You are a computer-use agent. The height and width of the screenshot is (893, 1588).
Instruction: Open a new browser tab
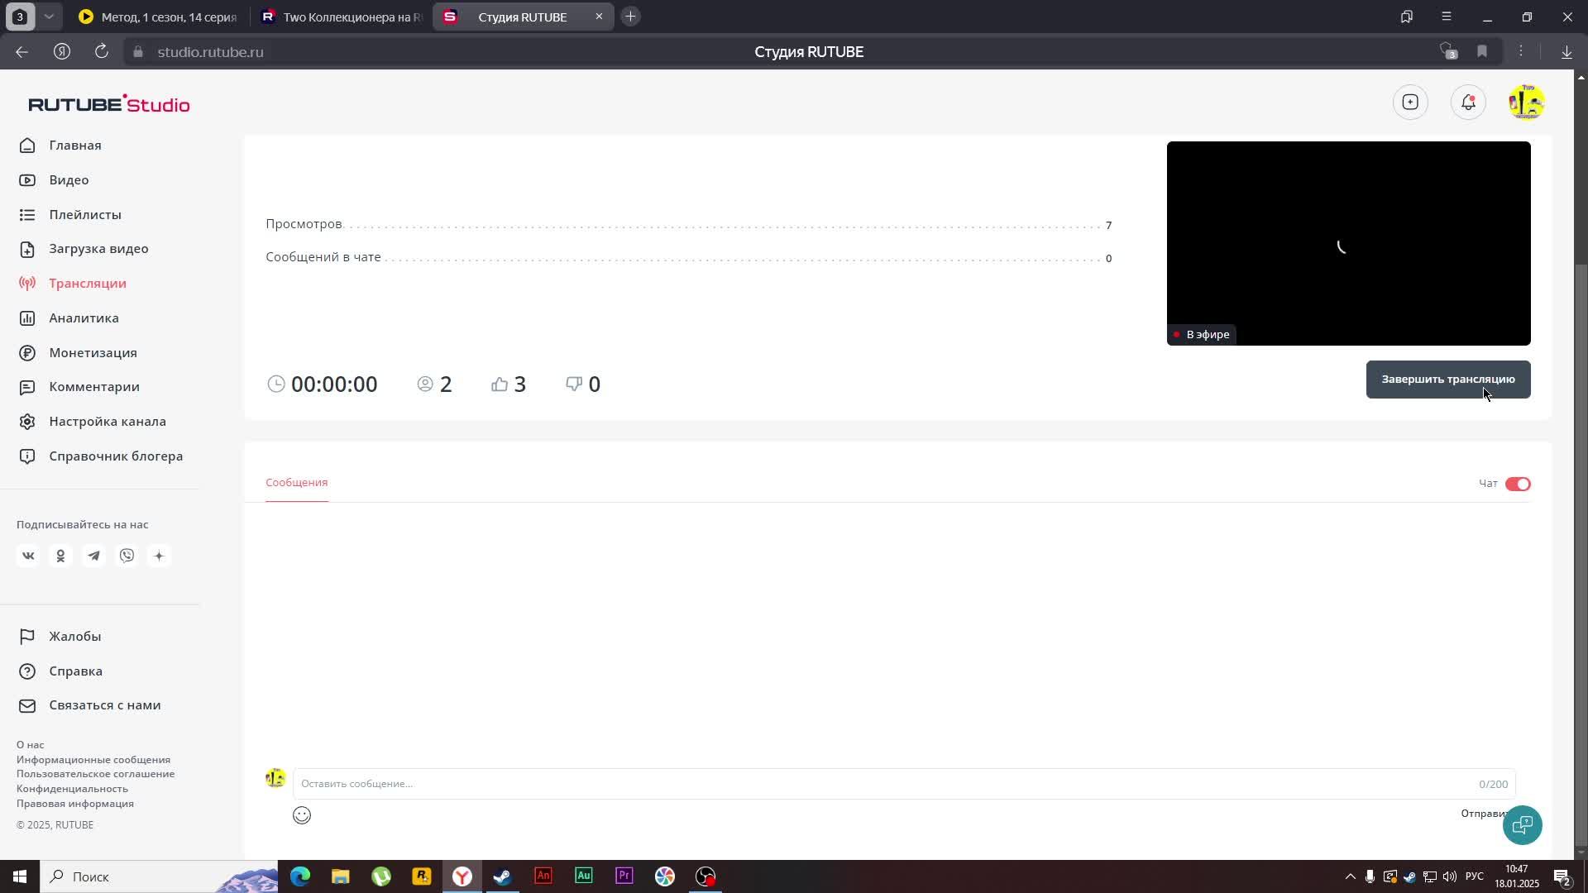[x=630, y=17]
